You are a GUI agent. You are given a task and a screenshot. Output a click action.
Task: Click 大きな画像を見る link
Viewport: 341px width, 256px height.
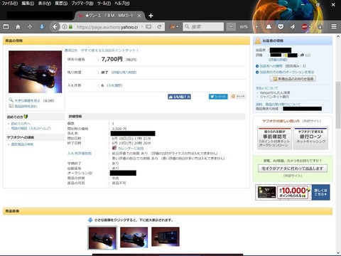pyautogui.click(x=27, y=101)
